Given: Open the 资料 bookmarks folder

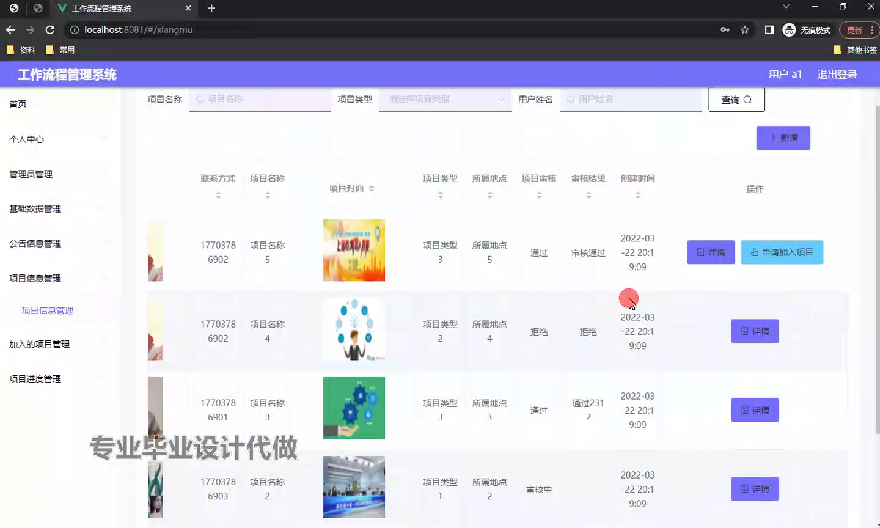Looking at the screenshot, I should click(x=21, y=50).
